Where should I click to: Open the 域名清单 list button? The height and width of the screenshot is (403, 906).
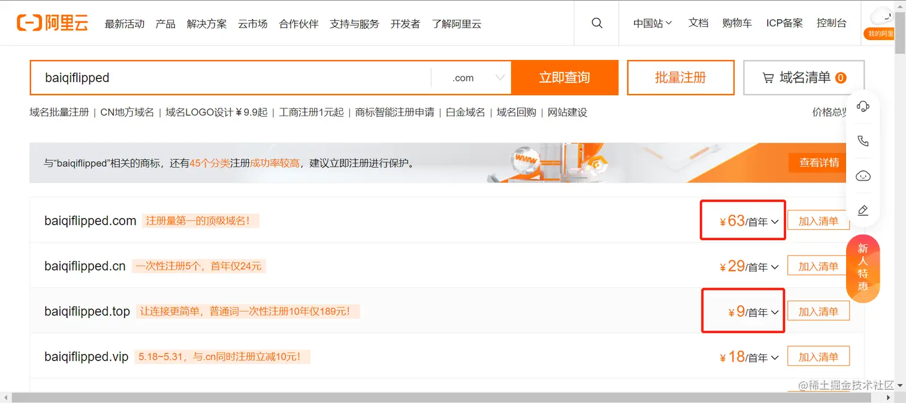pos(804,78)
